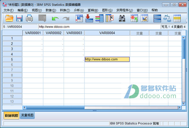Select 数据视图 tab
Screen dimensions: 189x128
11,115
